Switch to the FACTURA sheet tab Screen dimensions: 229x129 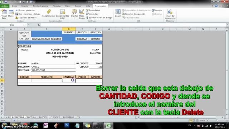(x=31, y=117)
